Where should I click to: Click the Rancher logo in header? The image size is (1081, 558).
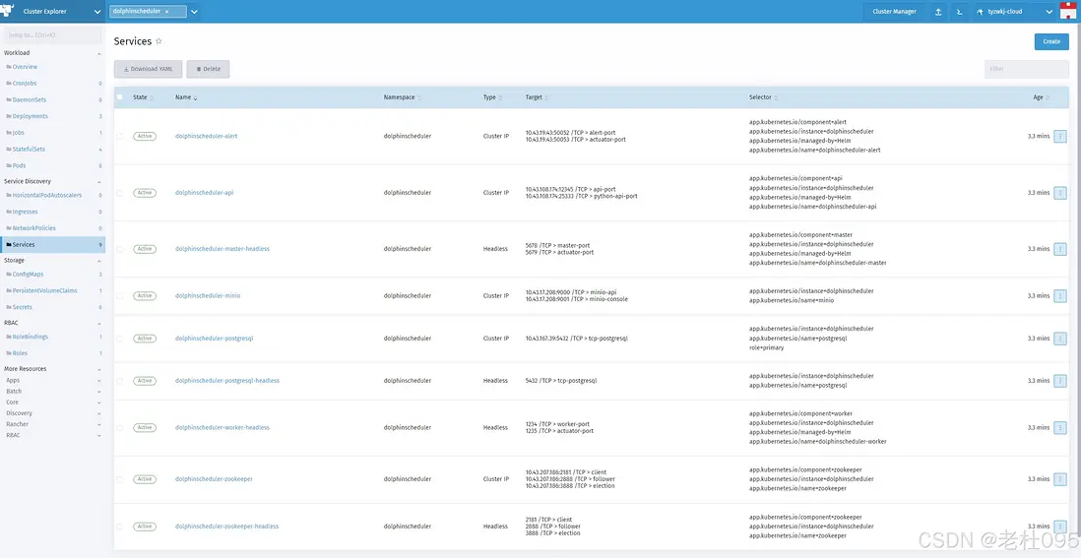click(10, 12)
